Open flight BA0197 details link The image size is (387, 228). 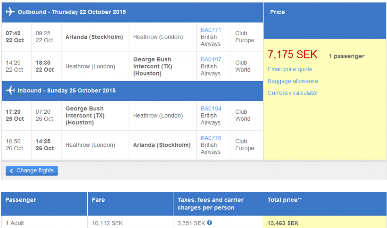(211, 59)
